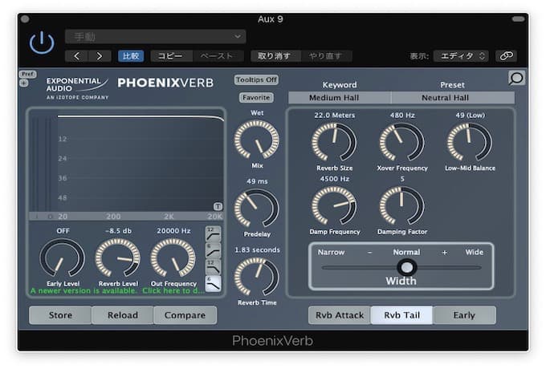
Task: Click the コピー copy button
Action: coord(171,56)
